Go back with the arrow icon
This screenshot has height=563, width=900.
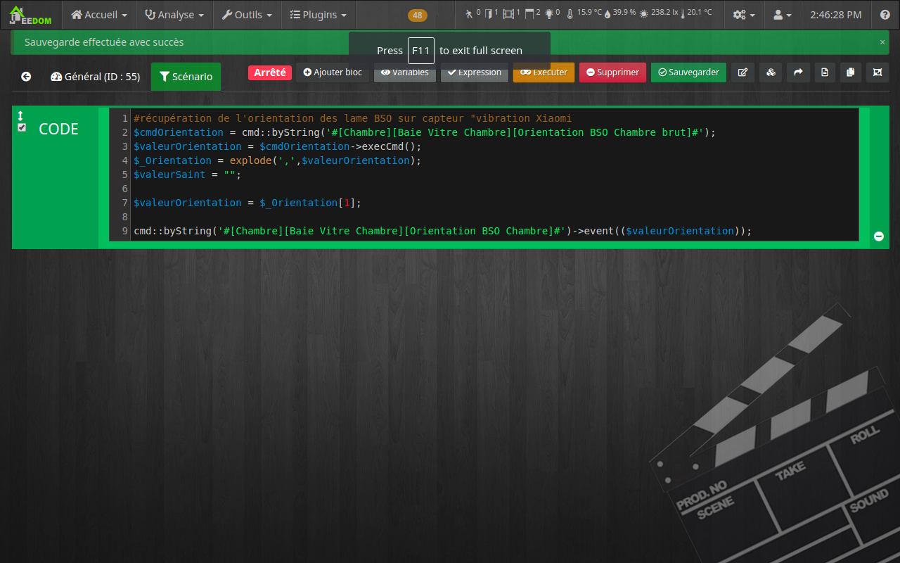coord(26,77)
